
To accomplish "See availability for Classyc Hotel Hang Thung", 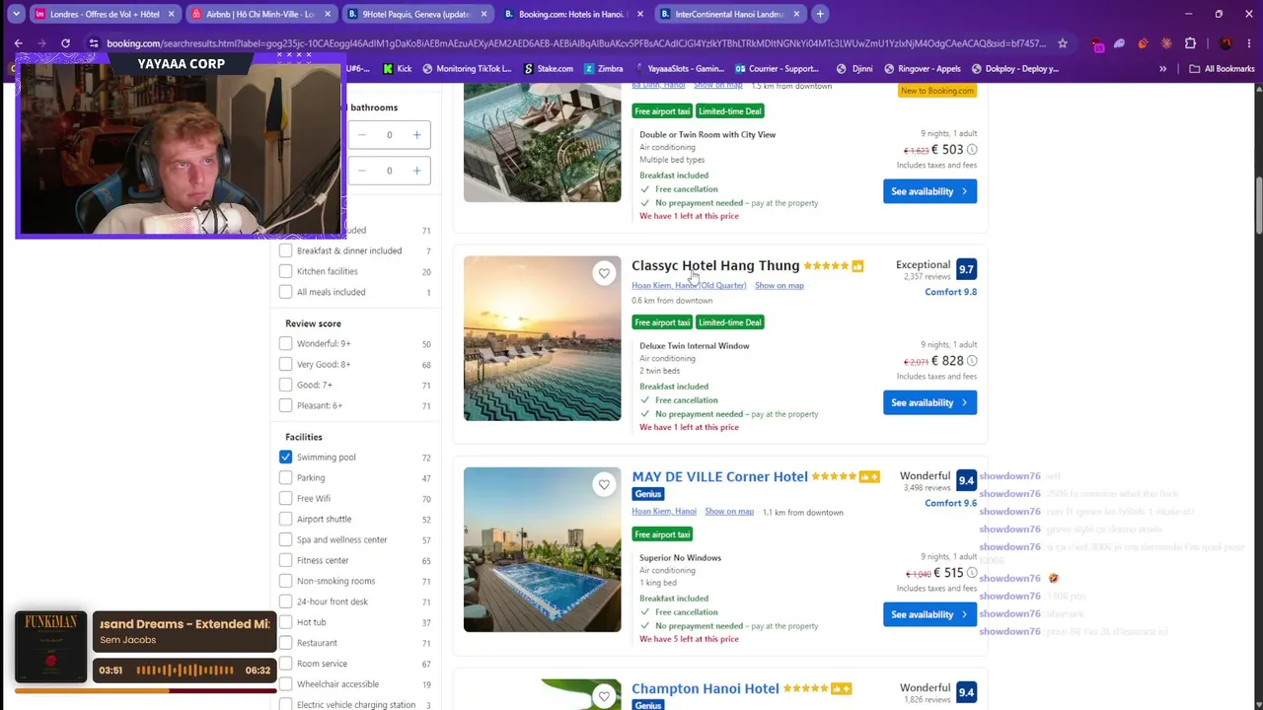I will point(929,402).
